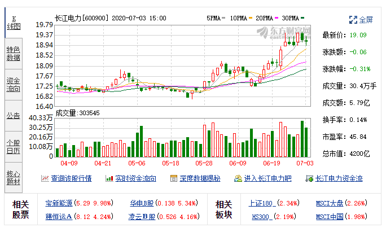The image size is (386, 232).
Task: Click the 换手率 value 0.14%
Action: [x=358, y=120]
